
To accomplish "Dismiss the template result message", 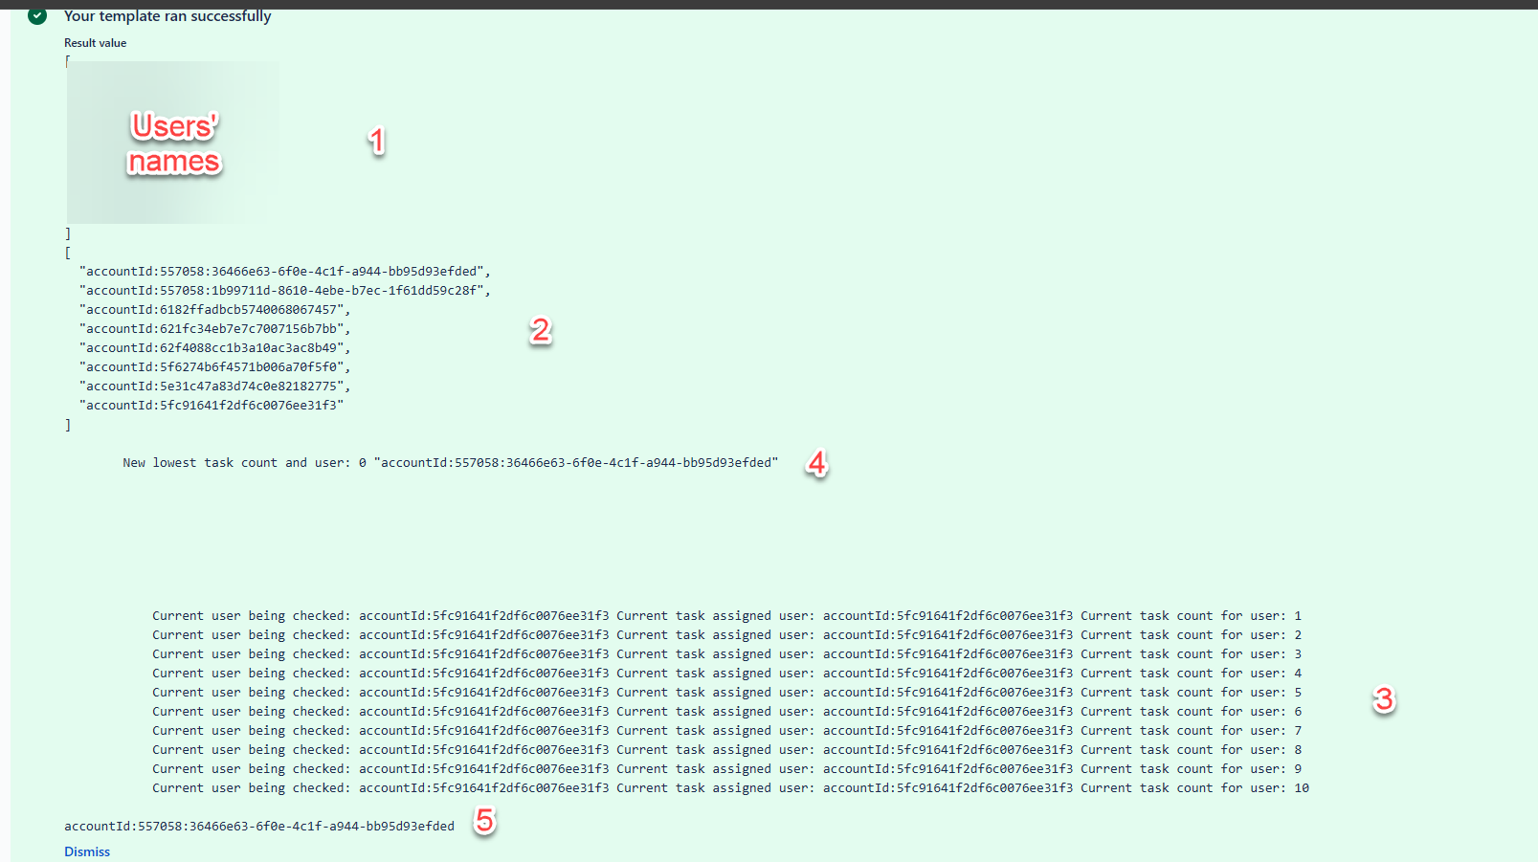I will pyautogui.click(x=87, y=851).
